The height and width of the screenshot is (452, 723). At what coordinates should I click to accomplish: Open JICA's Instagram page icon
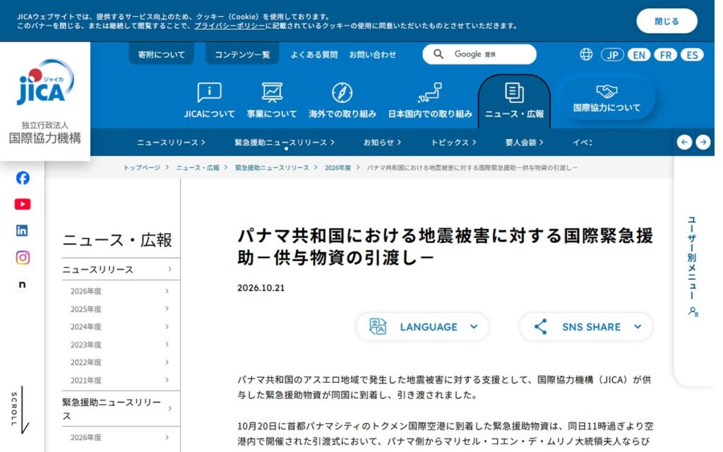(23, 257)
